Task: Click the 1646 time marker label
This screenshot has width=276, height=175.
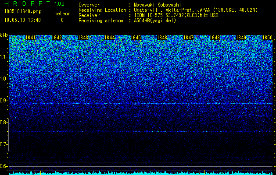Action: click(x=162, y=38)
